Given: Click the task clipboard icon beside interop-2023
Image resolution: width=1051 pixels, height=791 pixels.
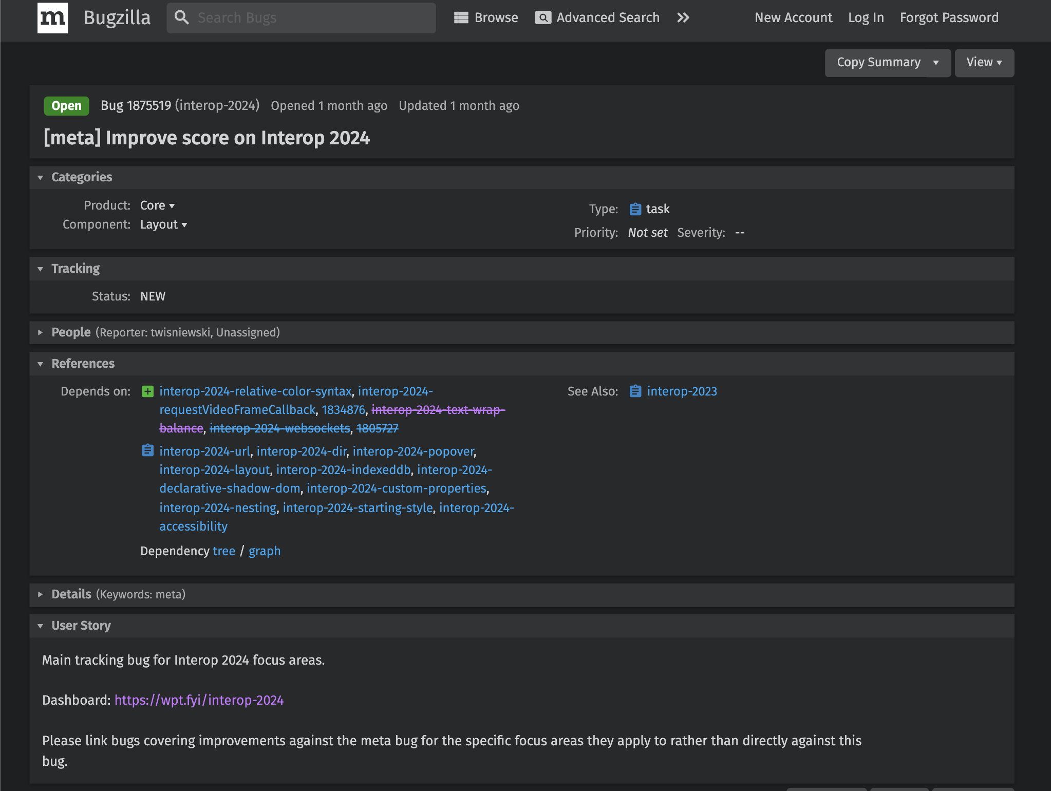Looking at the screenshot, I should (x=635, y=391).
